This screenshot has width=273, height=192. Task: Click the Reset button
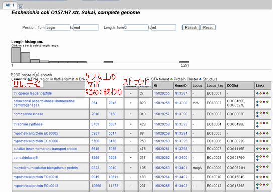[208, 27]
